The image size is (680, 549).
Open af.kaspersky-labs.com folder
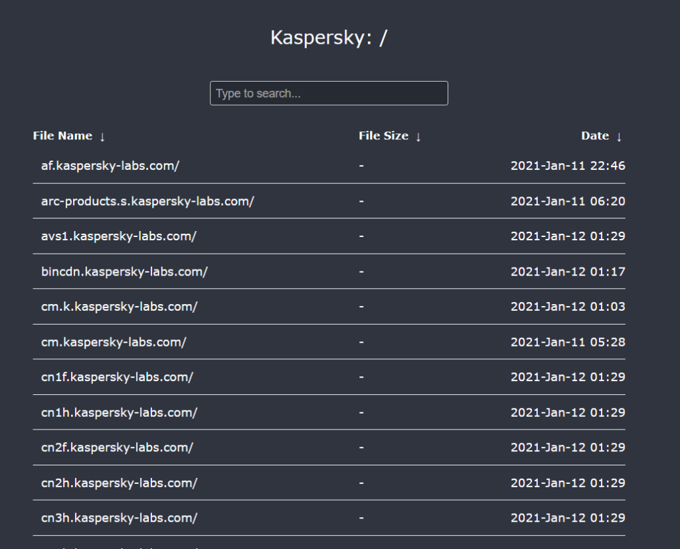(x=110, y=166)
